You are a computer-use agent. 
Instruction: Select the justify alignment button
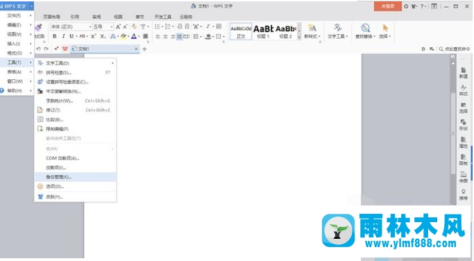click(180, 37)
